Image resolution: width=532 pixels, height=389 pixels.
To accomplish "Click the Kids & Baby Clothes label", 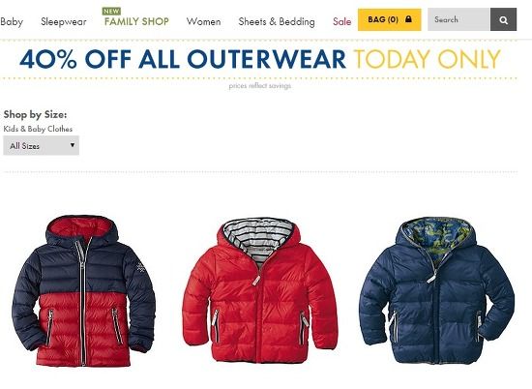I will pos(38,129).
